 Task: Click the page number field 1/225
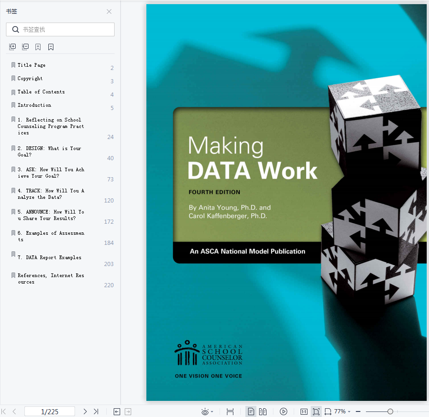[x=50, y=411]
